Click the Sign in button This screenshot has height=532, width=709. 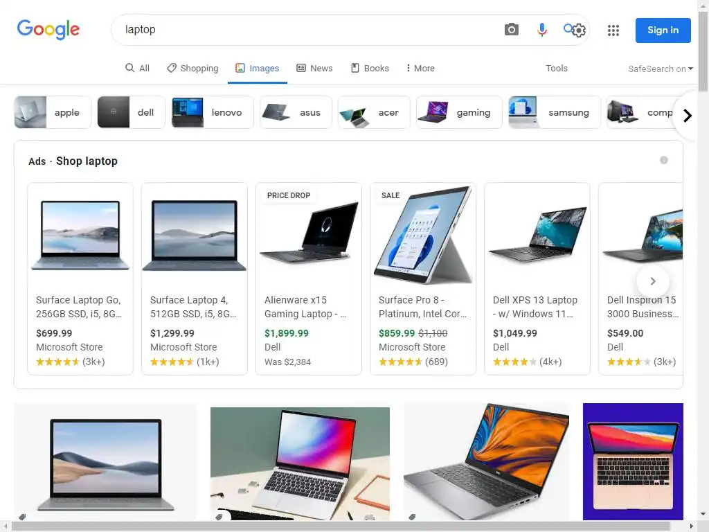click(x=663, y=30)
